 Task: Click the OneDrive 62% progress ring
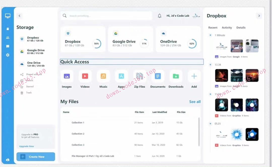[x=192, y=44]
